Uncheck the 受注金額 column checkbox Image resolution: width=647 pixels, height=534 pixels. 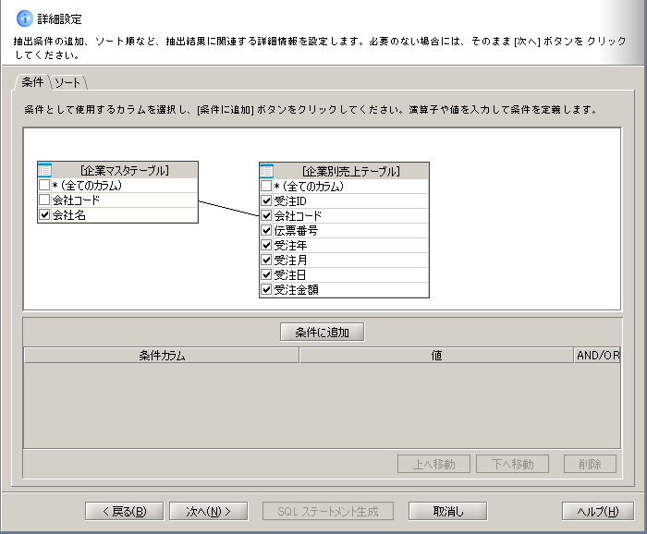[266, 289]
